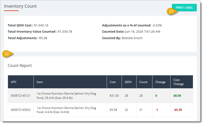Click UPC cell 065672145022
The width and height of the screenshot is (204, 125).
(21, 110)
